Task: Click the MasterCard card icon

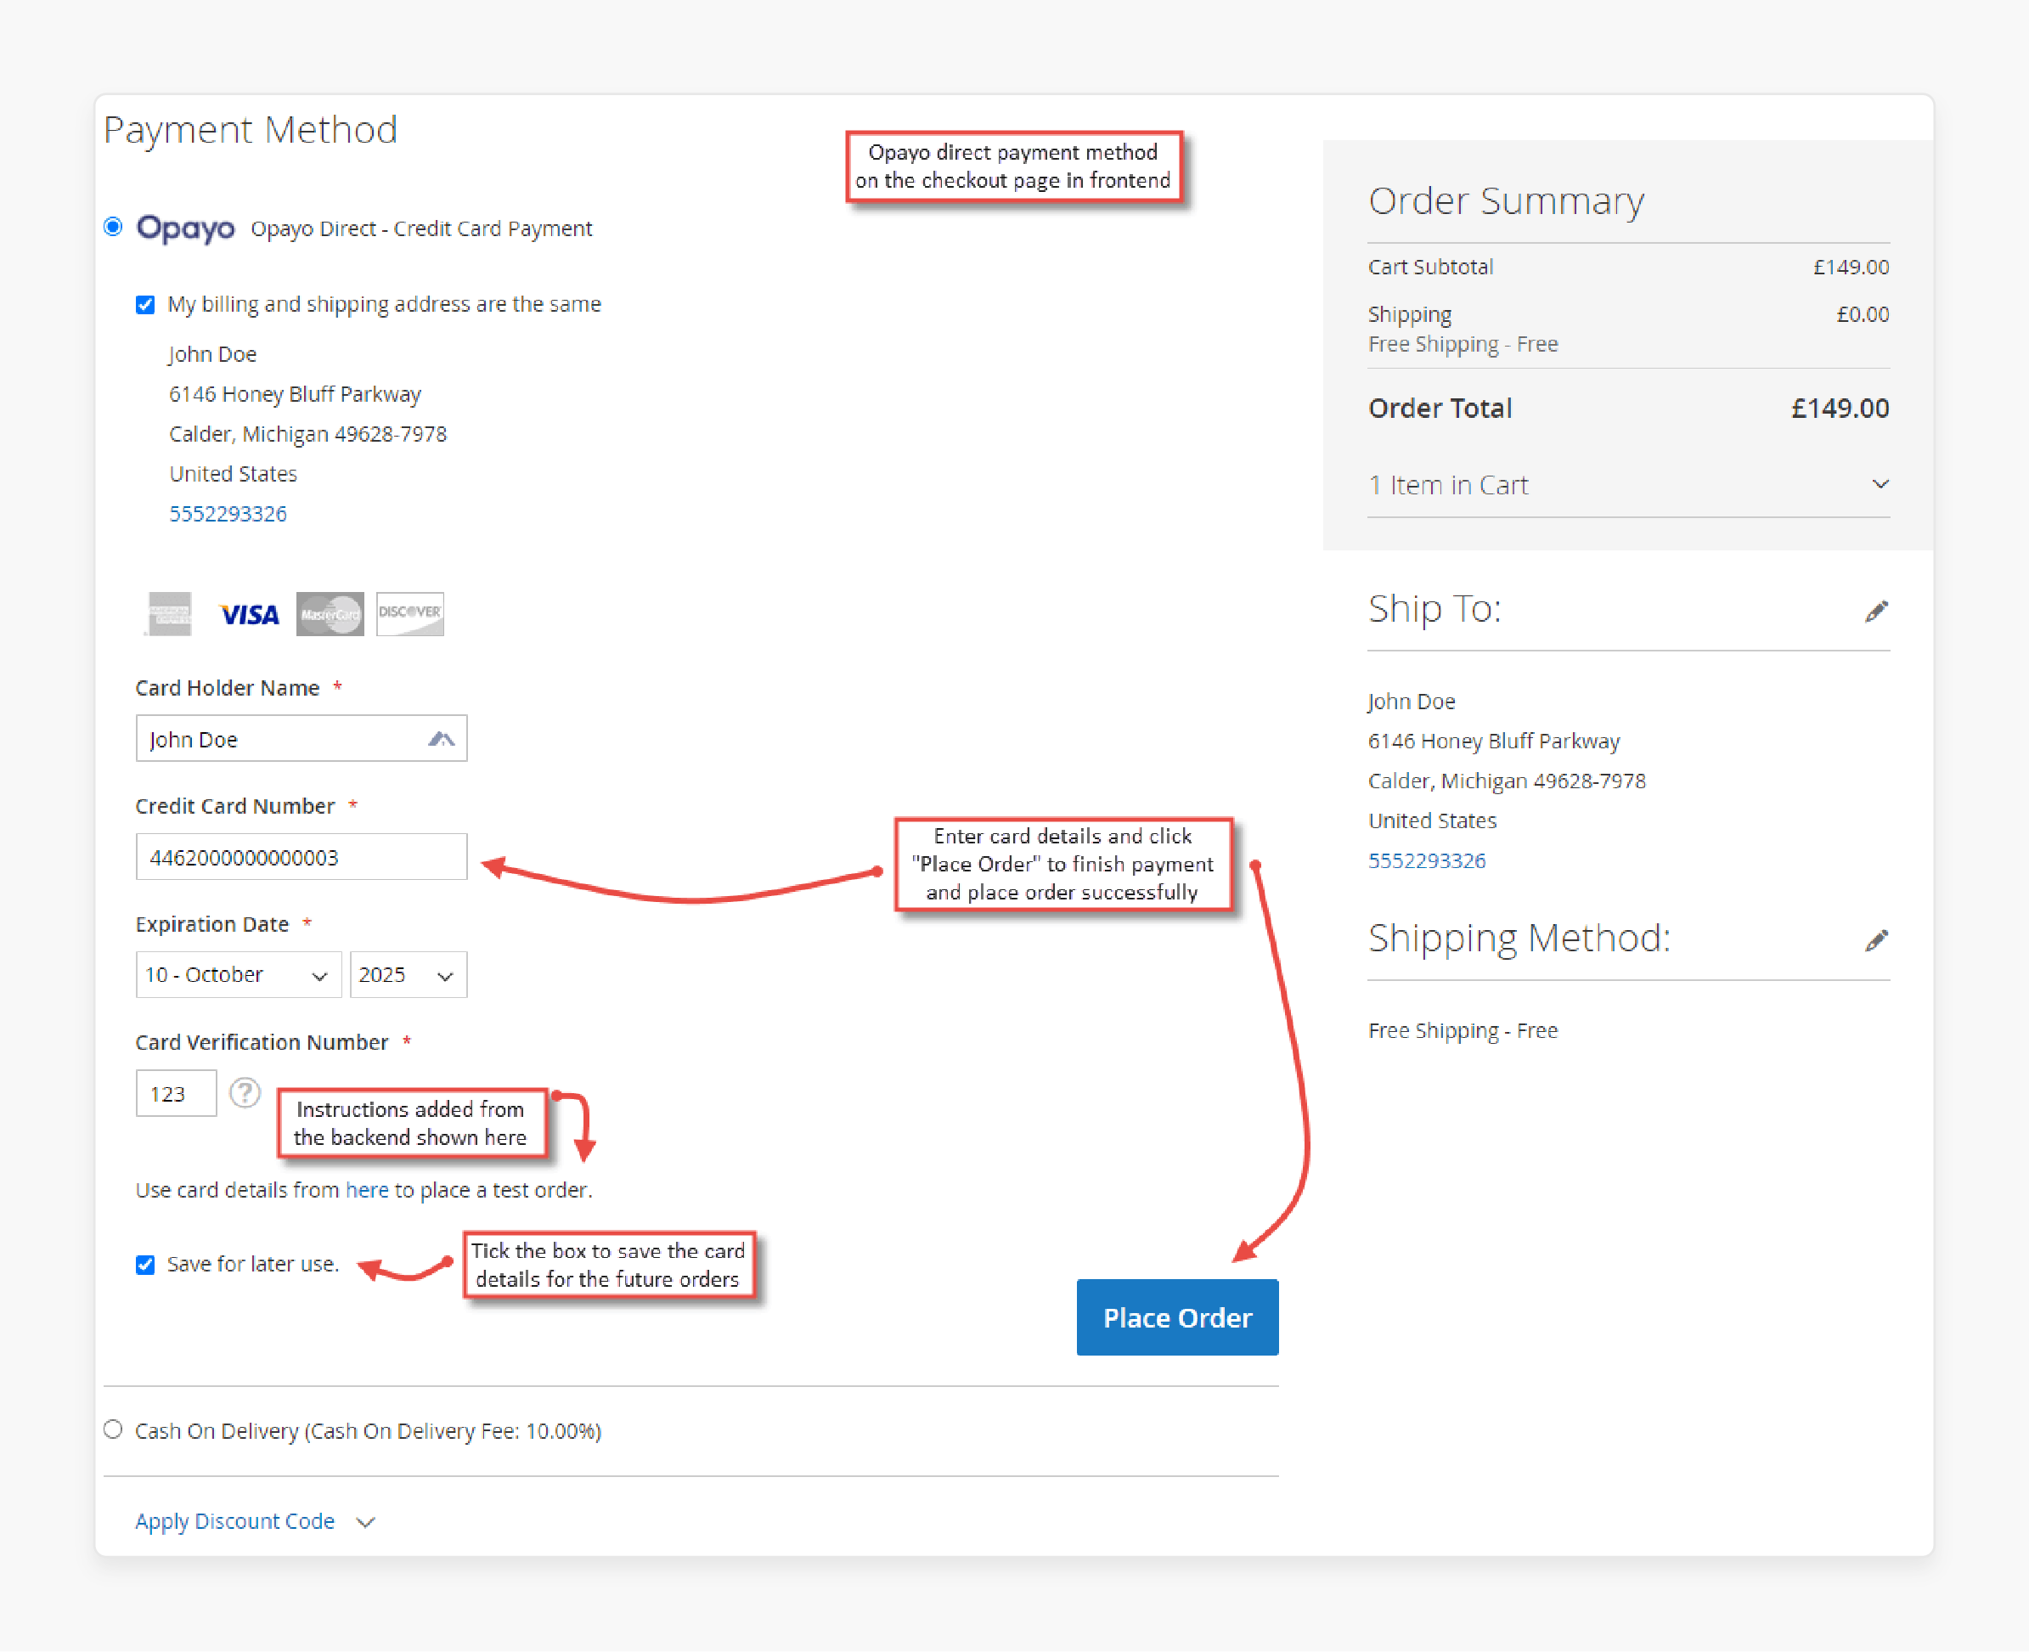Action: pyautogui.click(x=330, y=614)
